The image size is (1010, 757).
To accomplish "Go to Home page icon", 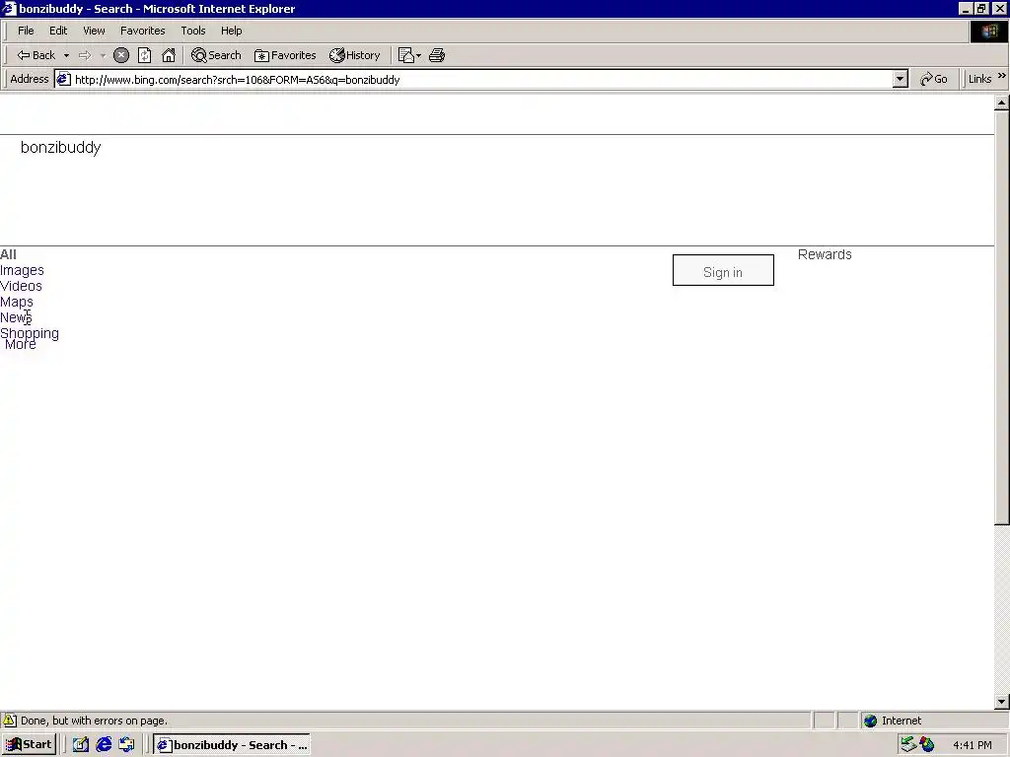I will pos(169,55).
